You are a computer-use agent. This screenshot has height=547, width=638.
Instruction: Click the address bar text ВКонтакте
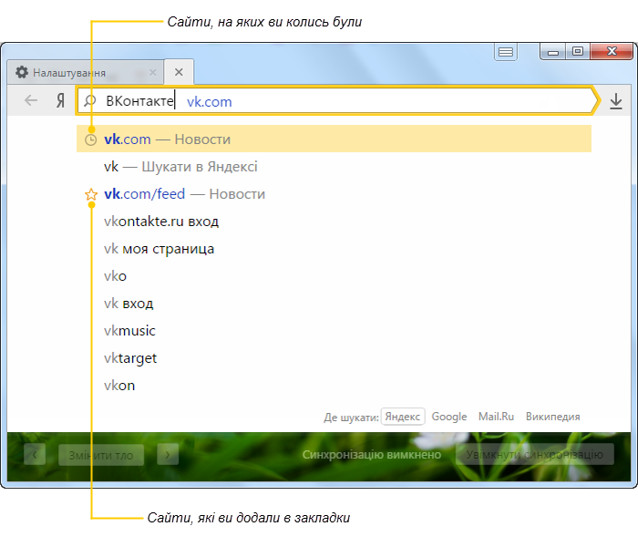pyautogui.click(x=139, y=101)
